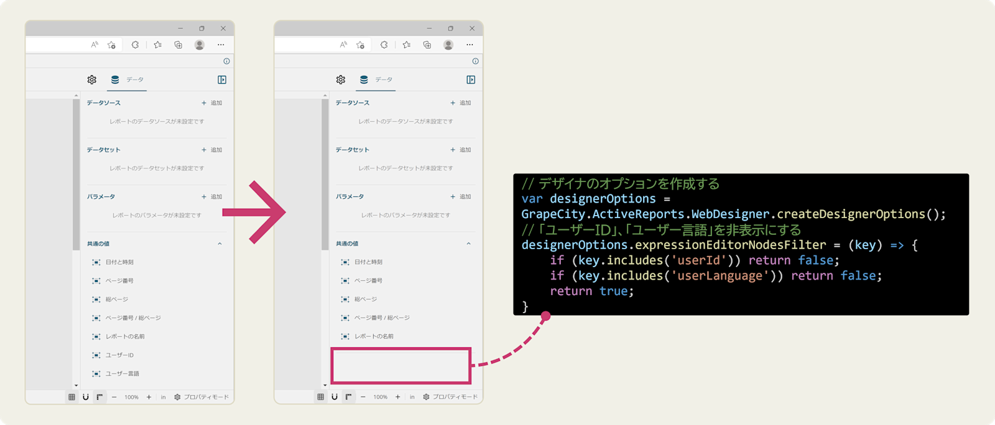The height and width of the screenshot is (425, 995).
Task: Switch units 'in' in left window
Action: [x=164, y=397]
